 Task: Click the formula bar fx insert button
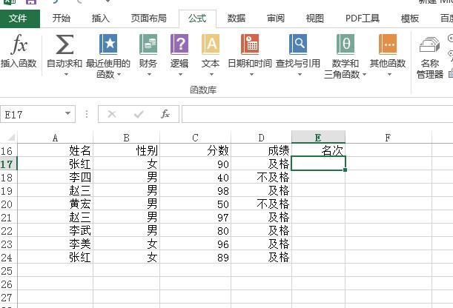pos(165,114)
